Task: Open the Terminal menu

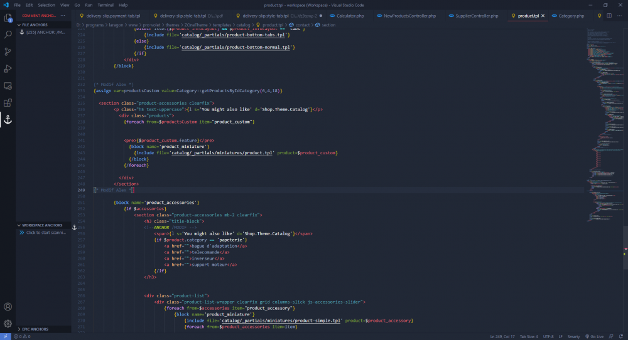Action: (x=106, y=5)
